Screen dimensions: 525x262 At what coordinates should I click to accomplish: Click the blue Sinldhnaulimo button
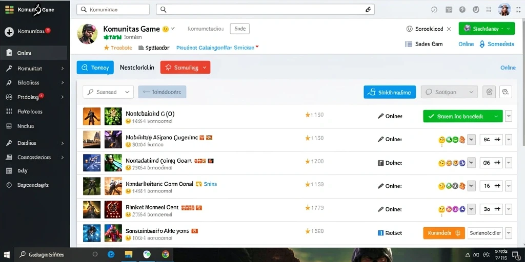click(x=390, y=92)
